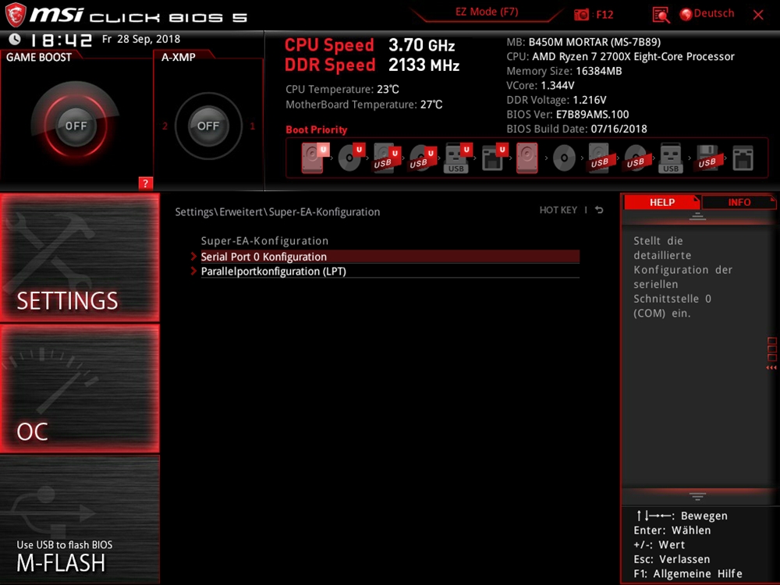The image size is (780, 585).
Task: Select the UEFI USB hard disk boot device
Action: click(387, 158)
